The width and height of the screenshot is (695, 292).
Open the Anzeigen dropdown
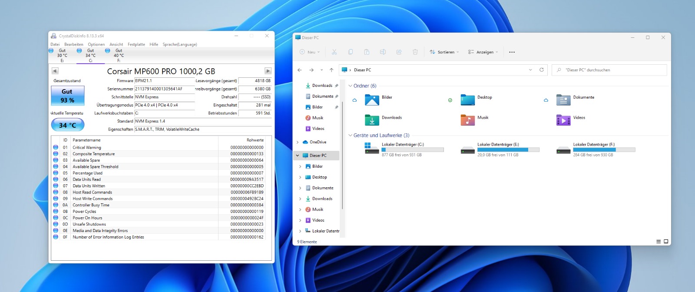click(x=483, y=52)
